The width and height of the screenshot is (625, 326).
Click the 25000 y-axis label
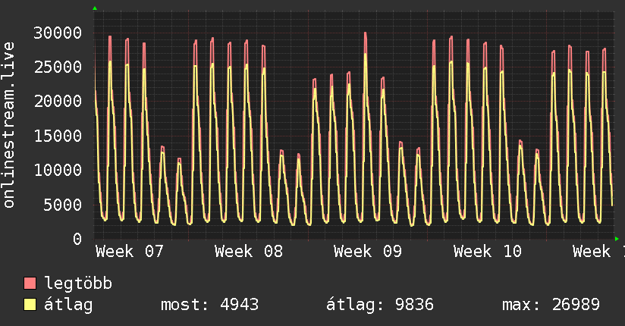58,67
